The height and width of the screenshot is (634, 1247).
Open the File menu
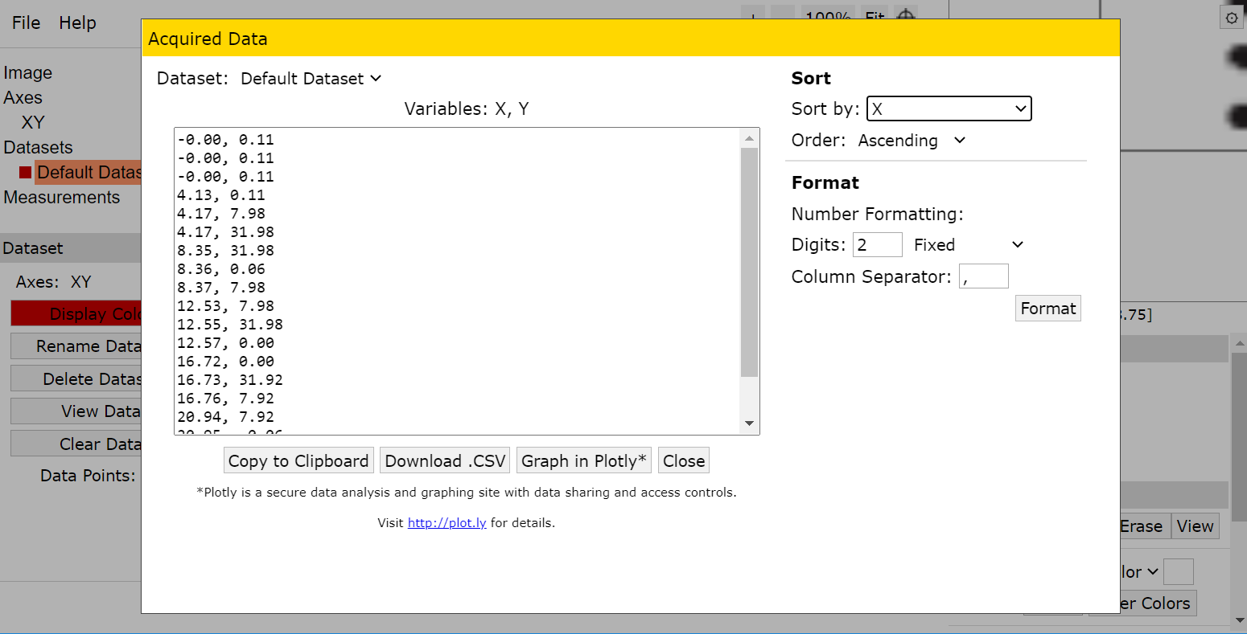click(26, 22)
